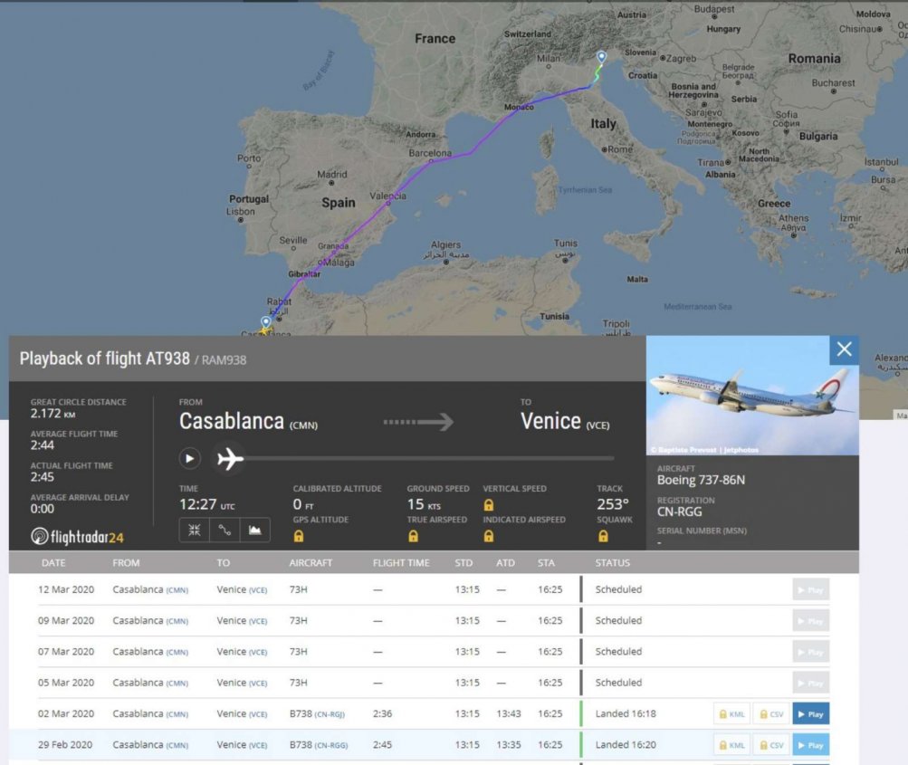Click the STATUS column header

pos(613,563)
